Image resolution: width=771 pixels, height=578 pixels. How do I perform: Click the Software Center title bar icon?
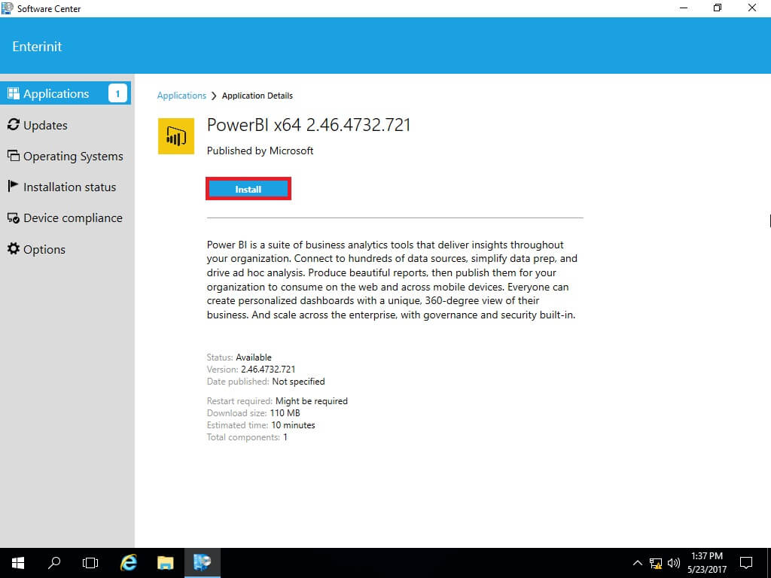pyautogui.click(x=8, y=8)
